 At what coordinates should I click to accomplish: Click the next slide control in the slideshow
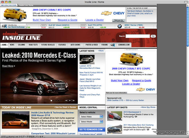pos(74,100)
